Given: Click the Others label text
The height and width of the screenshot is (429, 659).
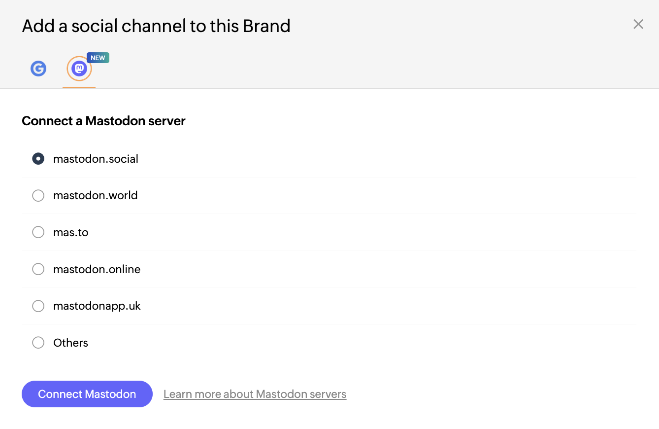Looking at the screenshot, I should coord(70,343).
